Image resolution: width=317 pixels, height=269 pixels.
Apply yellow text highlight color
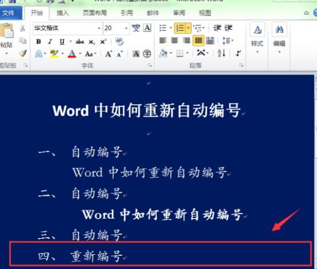tap(54, 54)
